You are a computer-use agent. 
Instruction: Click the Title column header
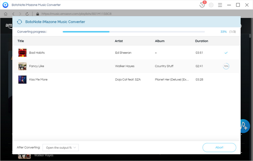pos(21,41)
